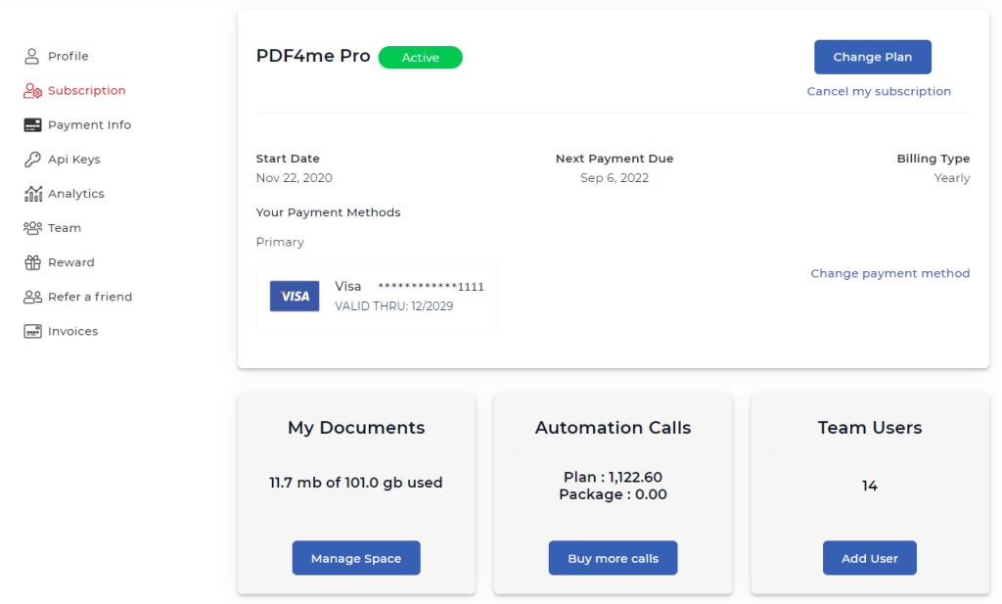Click Cancel my subscription link
Viewport: 1002px width, 604px height.
(879, 91)
